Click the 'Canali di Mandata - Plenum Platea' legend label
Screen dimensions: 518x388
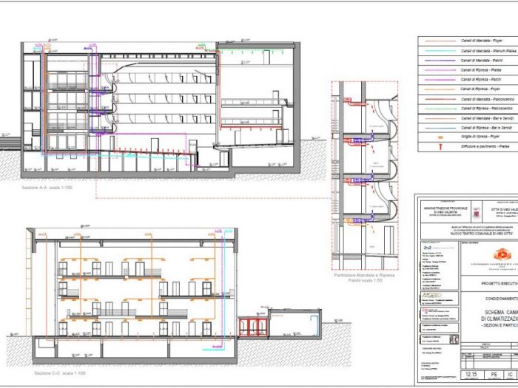pyautogui.click(x=488, y=51)
